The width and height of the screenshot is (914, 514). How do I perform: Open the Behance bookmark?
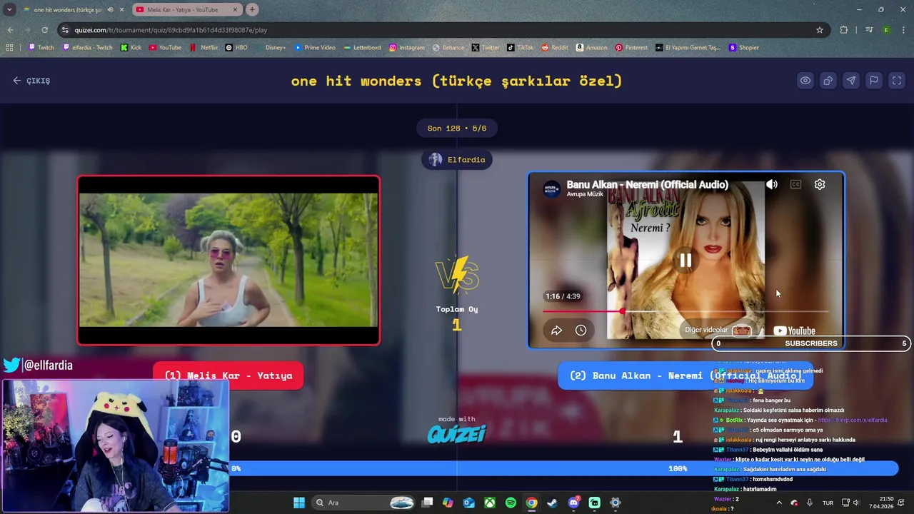[448, 48]
